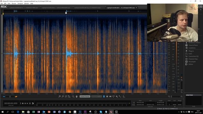203x114 pixels.
Task: Click the selection Length time field
Action: (160, 103)
